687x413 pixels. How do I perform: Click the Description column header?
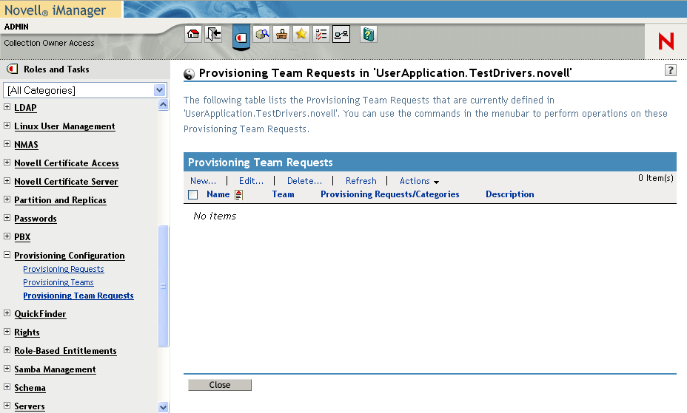[x=510, y=194]
